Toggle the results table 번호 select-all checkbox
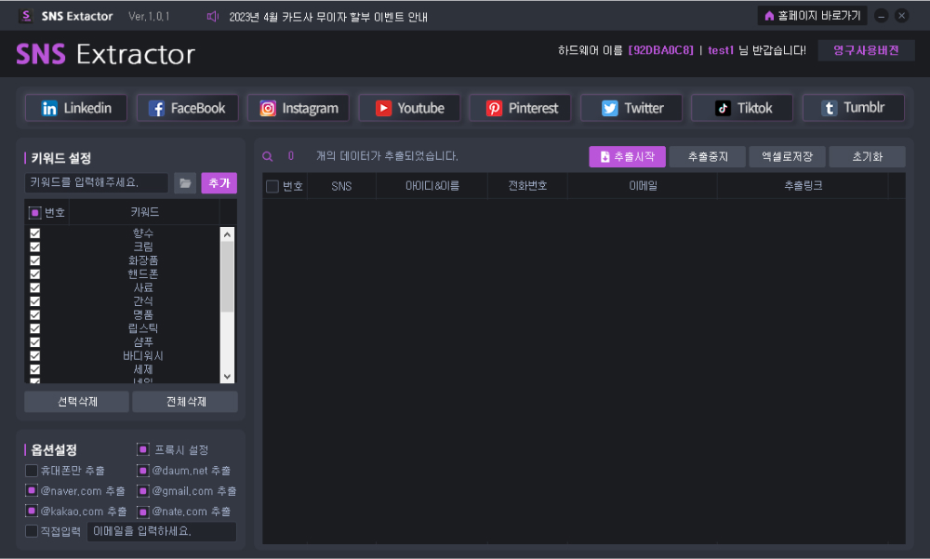 click(x=272, y=186)
